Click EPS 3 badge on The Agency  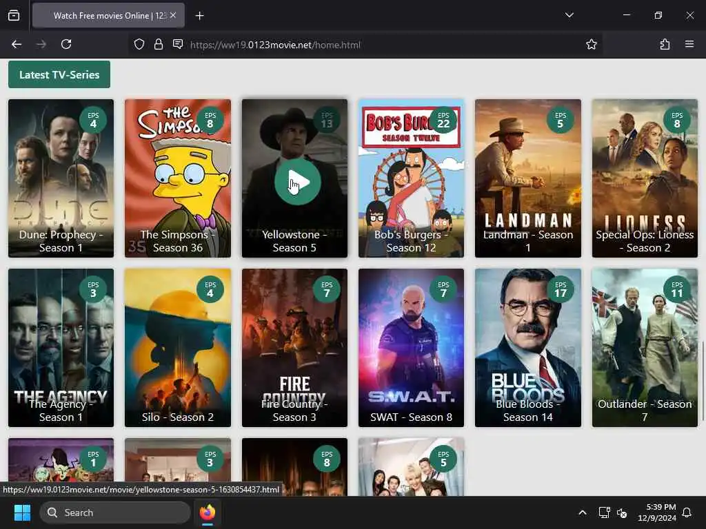coord(93,290)
